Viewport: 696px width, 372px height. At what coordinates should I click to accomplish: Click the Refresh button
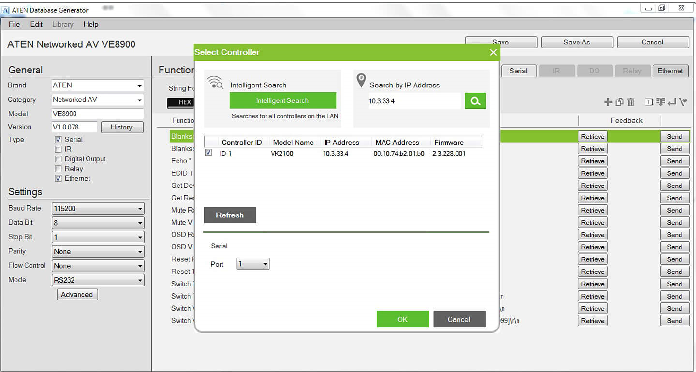pos(230,215)
